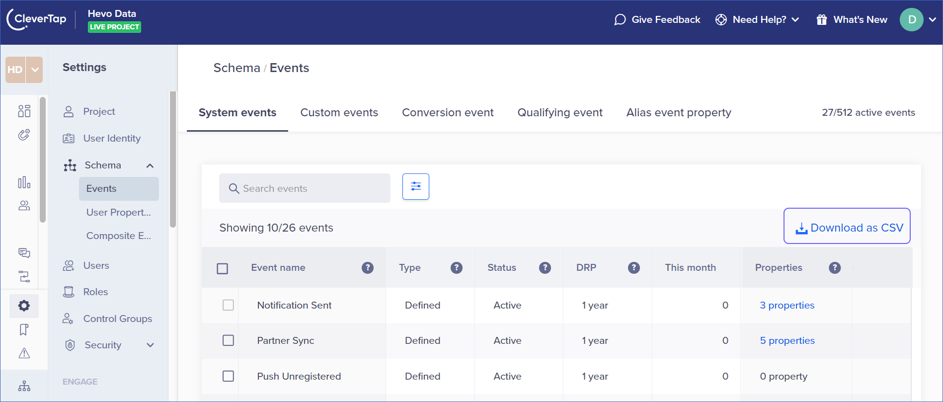Open the Analytics bar chart icon

coord(24,182)
